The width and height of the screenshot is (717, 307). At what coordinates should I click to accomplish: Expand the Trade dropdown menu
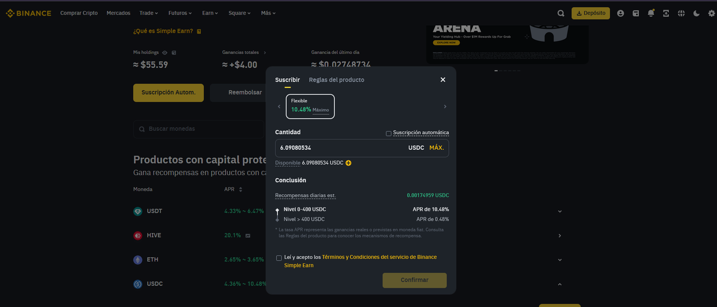pyautogui.click(x=149, y=13)
